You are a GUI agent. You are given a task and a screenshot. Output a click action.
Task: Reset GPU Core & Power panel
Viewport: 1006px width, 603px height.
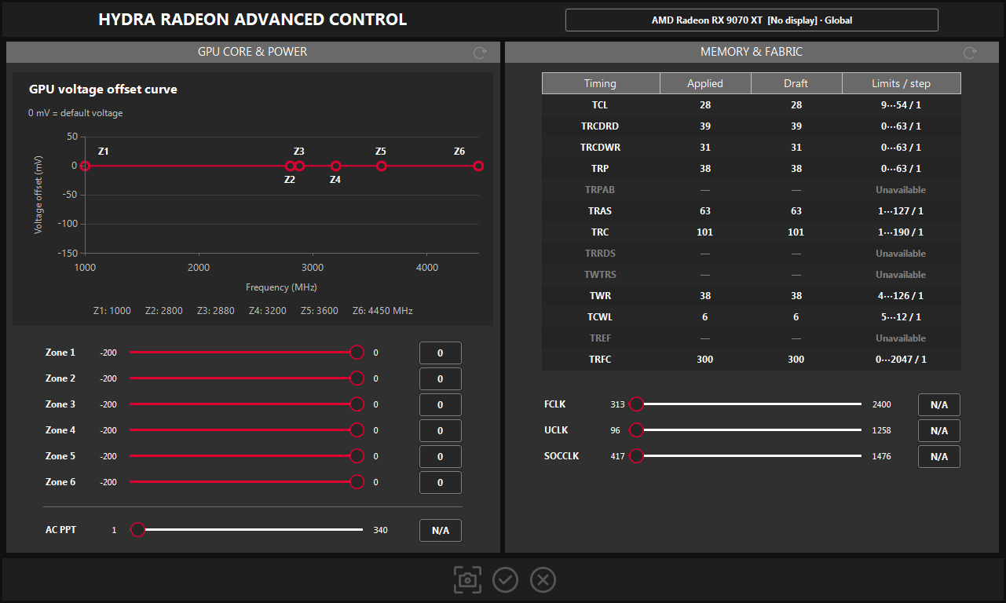(x=480, y=53)
